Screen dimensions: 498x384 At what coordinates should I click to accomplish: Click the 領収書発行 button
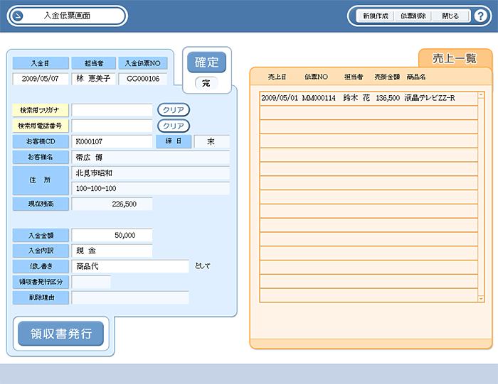tap(60, 334)
